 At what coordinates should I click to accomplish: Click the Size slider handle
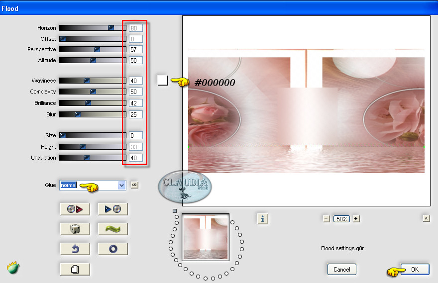pos(63,135)
